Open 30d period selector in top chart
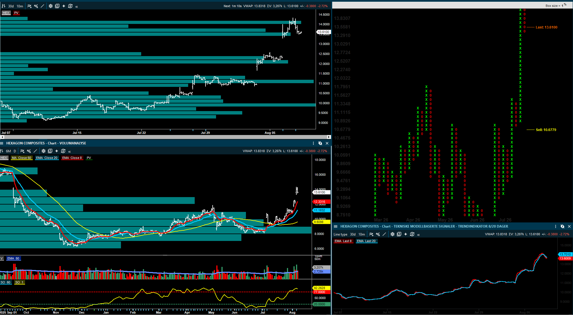The image size is (573, 315). point(11,6)
